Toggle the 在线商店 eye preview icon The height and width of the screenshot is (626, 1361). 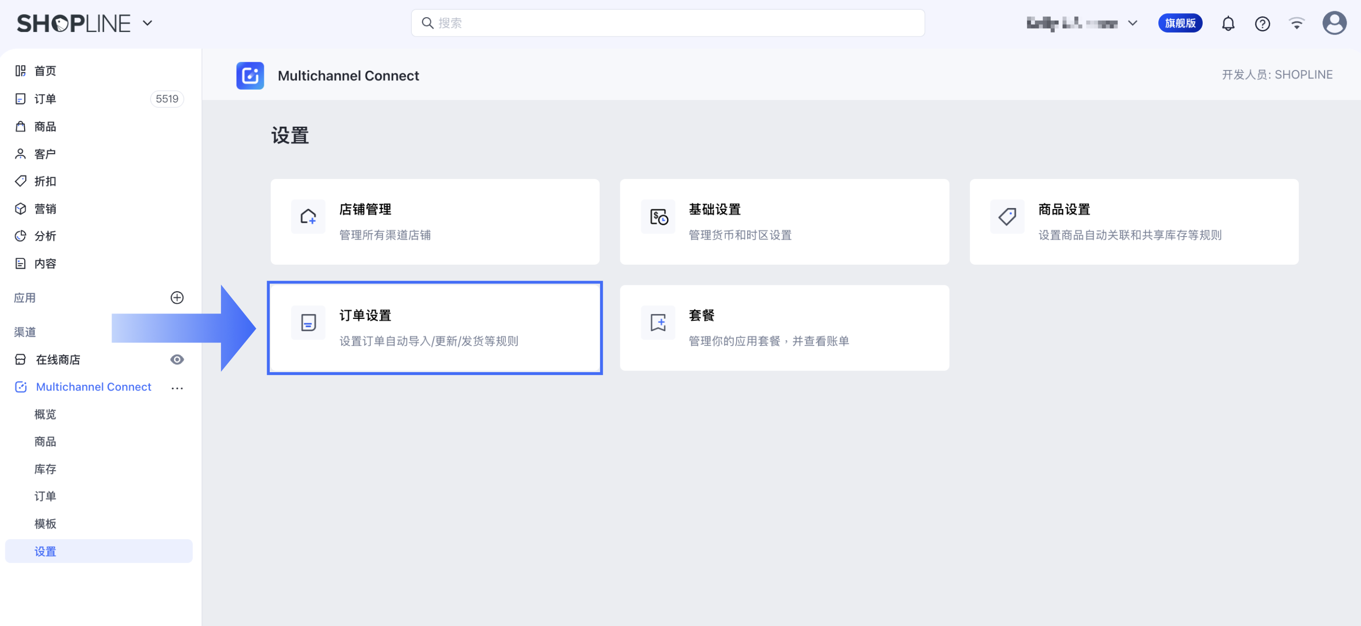[177, 359]
